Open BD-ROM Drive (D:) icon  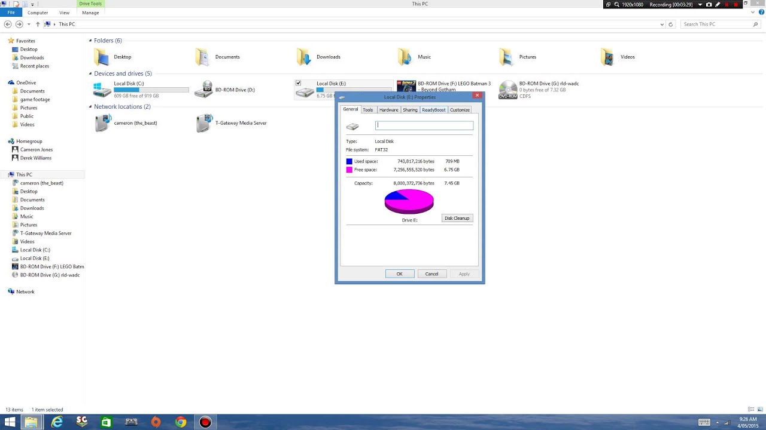pos(203,90)
